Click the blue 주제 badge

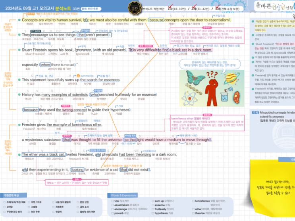click(255, 113)
